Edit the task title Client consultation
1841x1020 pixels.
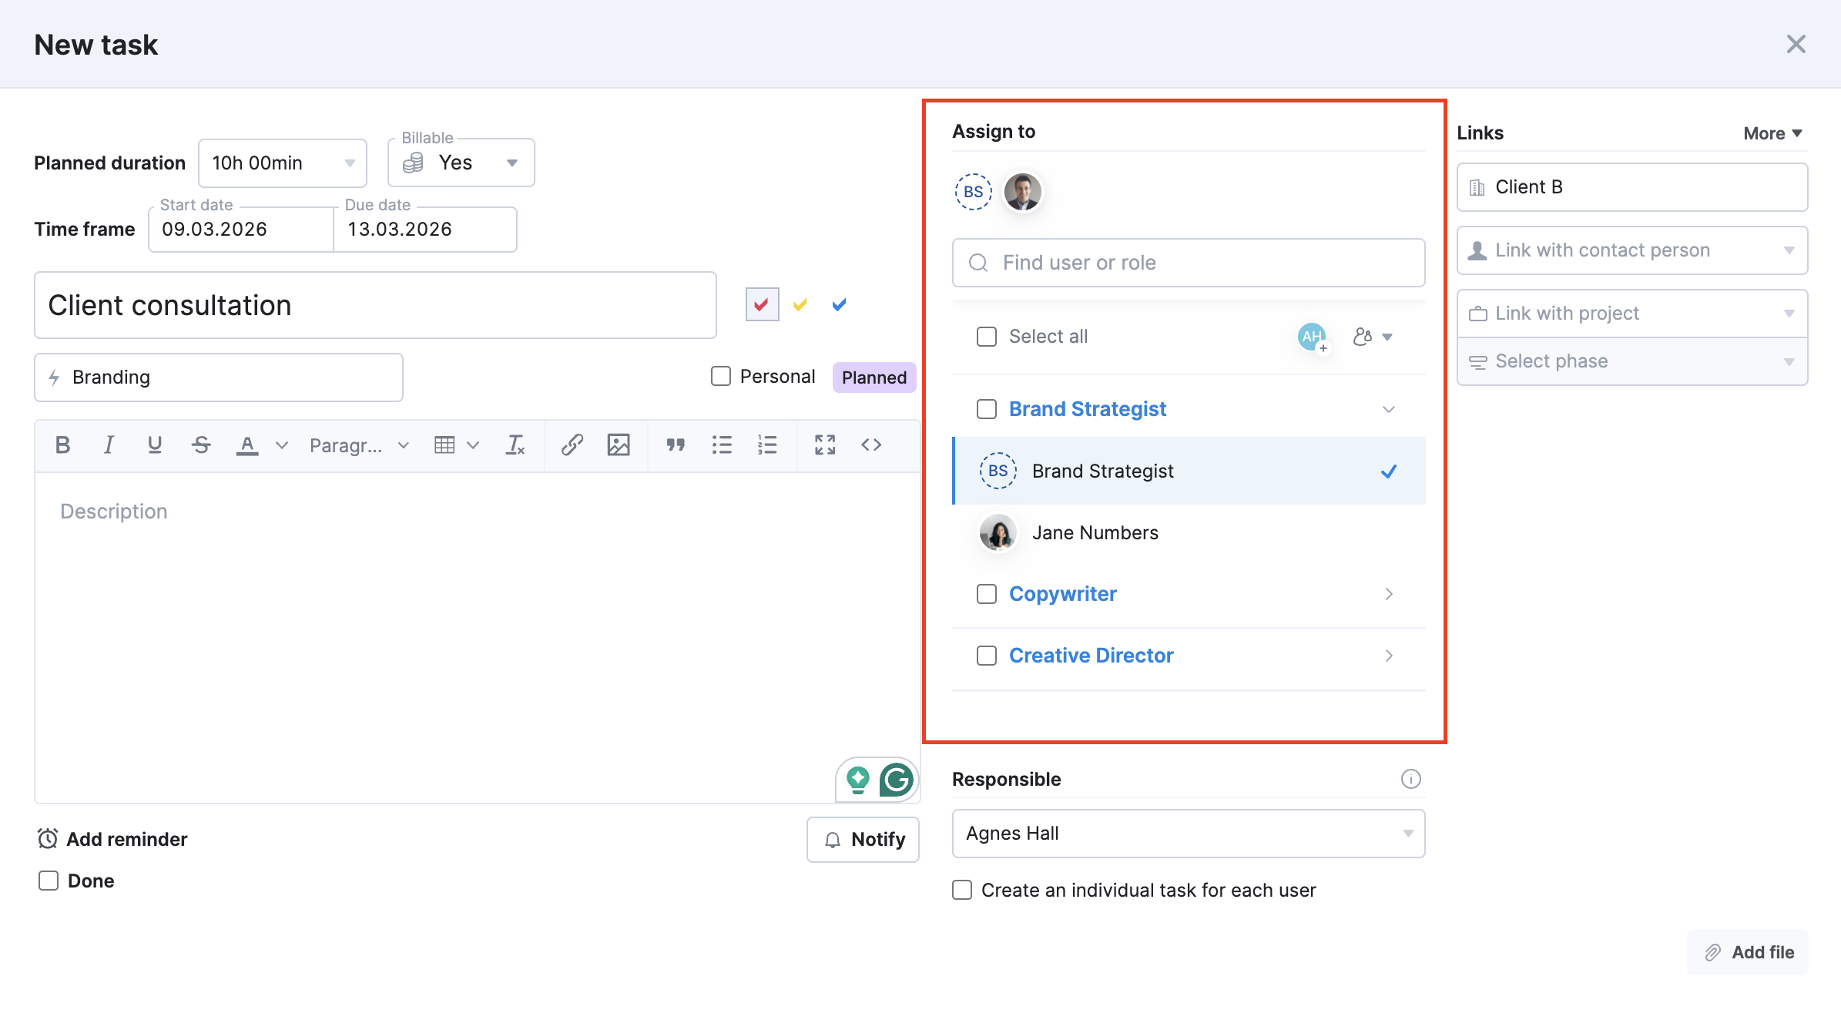pos(375,305)
